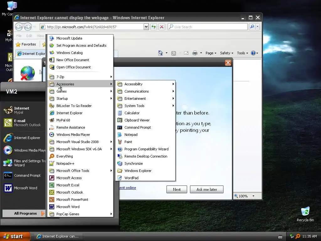Open IE Edit menu
The image size is (321, 241).
tap(29, 36)
